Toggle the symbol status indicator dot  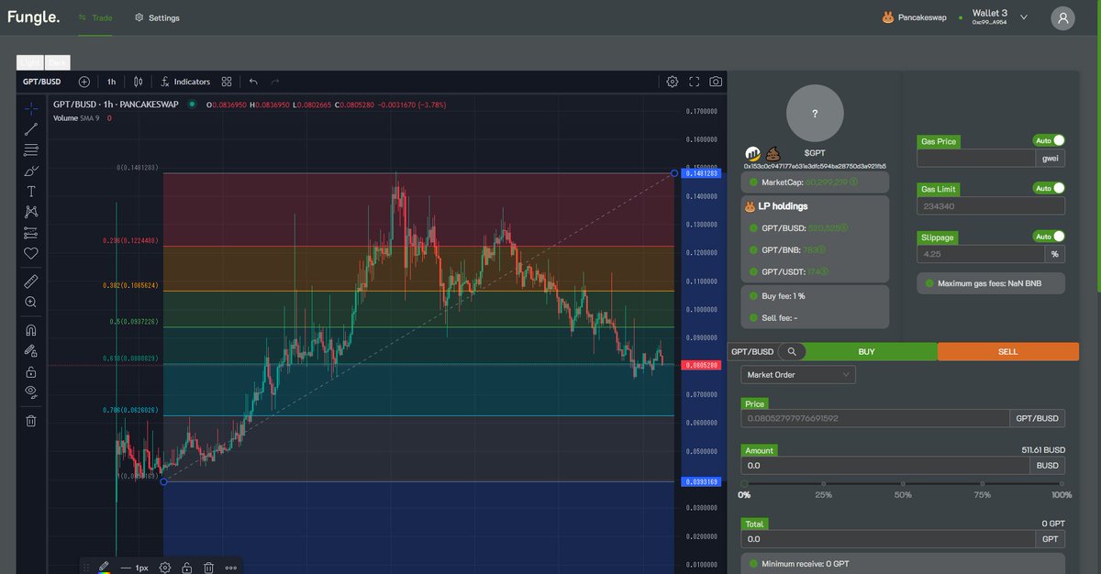coord(192,104)
